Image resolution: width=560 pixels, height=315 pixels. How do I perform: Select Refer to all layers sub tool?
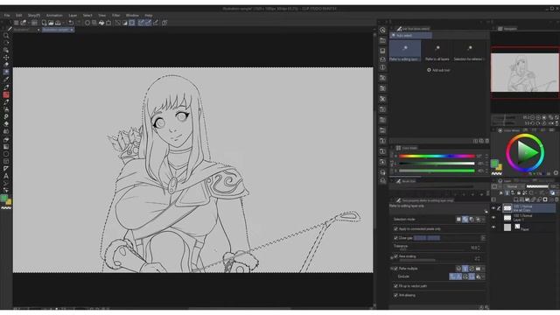(437, 51)
